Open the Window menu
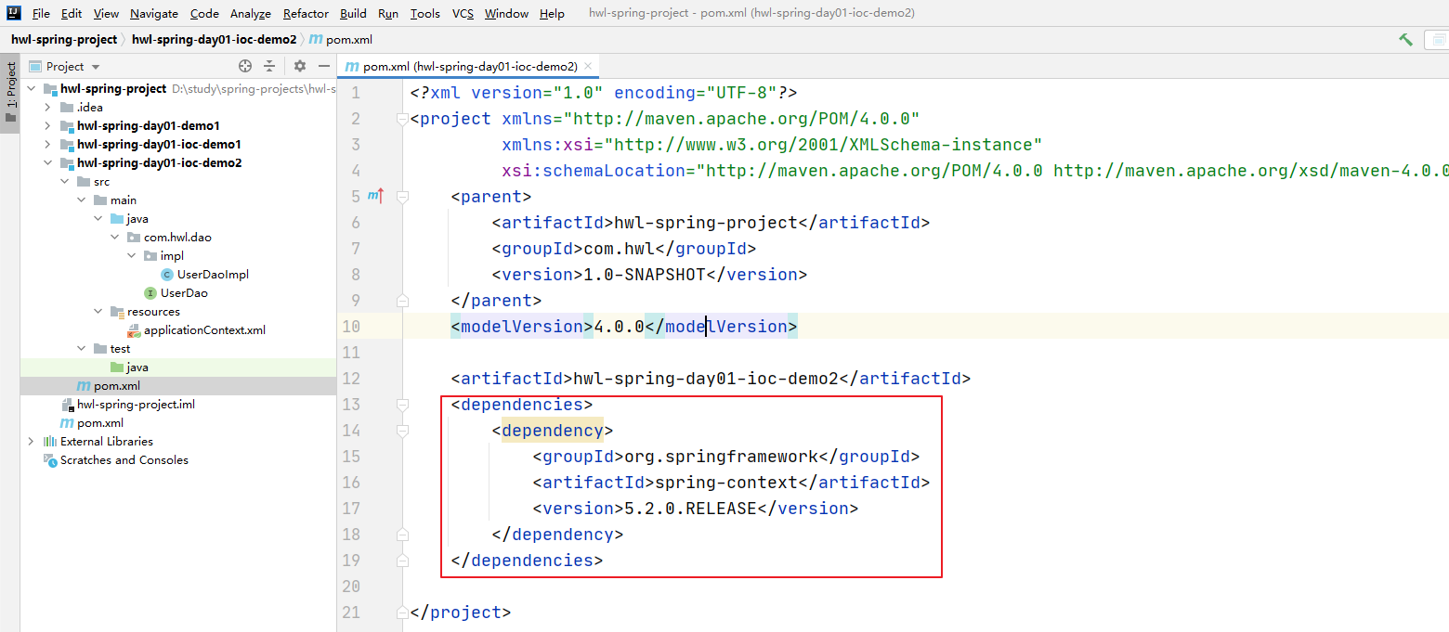 (507, 14)
